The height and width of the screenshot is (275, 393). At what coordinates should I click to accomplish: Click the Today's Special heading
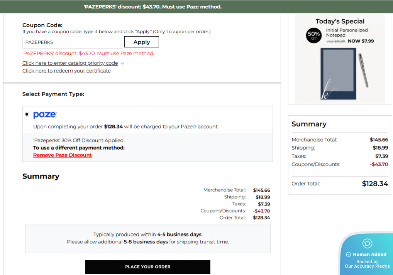click(x=340, y=21)
